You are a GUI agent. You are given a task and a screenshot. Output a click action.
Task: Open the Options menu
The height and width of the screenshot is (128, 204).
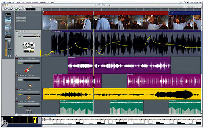[x=35, y=2]
